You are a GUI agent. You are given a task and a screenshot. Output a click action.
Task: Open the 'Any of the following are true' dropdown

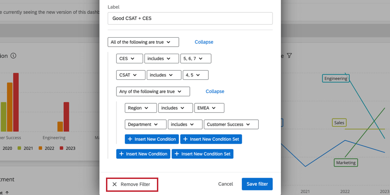153,91
